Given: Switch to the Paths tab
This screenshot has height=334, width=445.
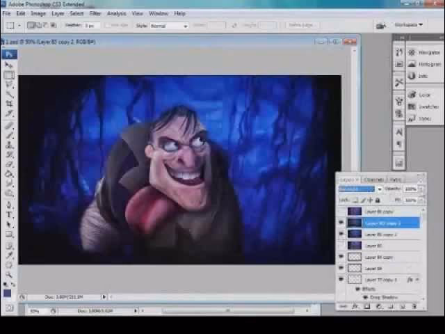Looking at the screenshot, I should click(396, 180).
